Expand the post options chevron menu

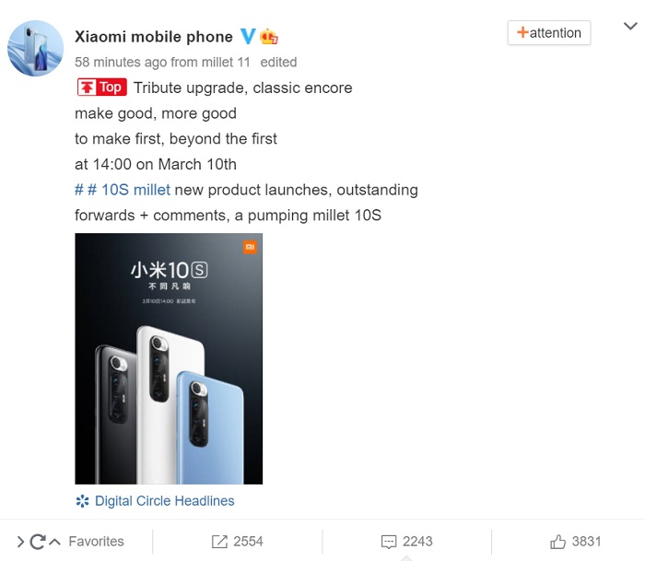click(x=630, y=27)
